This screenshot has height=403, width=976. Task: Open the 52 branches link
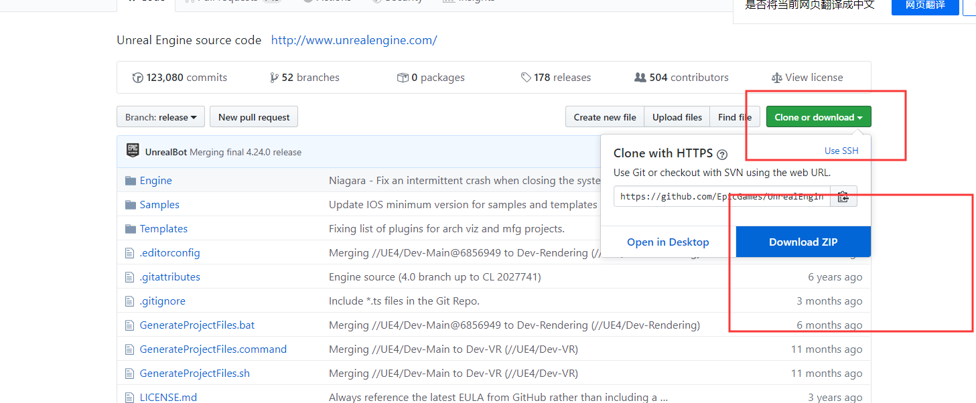click(305, 78)
